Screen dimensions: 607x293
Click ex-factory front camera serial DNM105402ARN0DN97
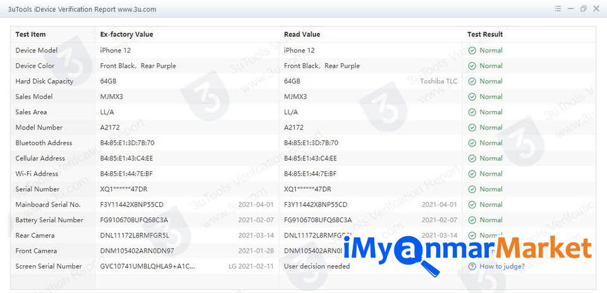click(x=137, y=251)
